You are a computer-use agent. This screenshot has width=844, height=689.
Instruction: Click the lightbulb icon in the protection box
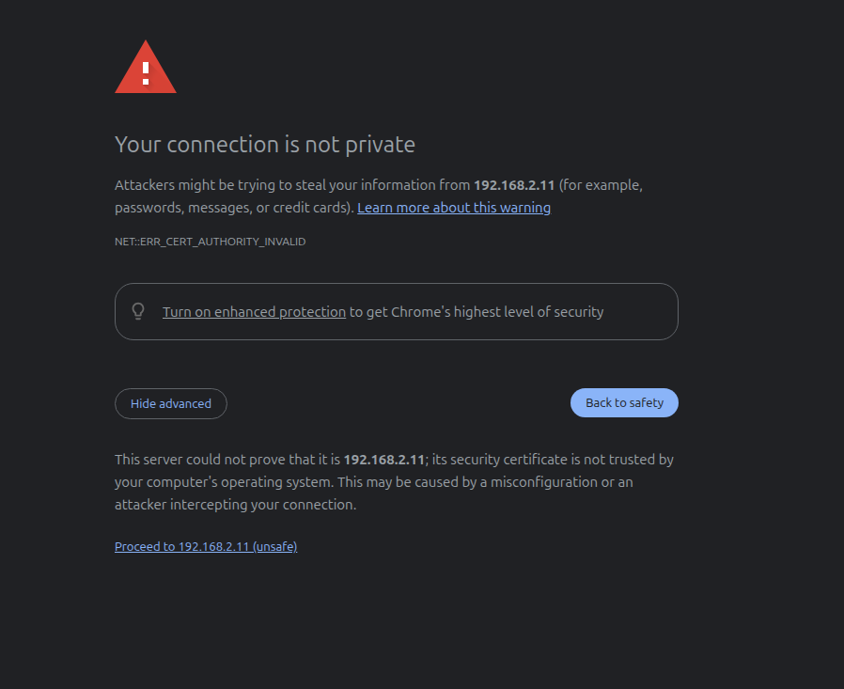138,311
